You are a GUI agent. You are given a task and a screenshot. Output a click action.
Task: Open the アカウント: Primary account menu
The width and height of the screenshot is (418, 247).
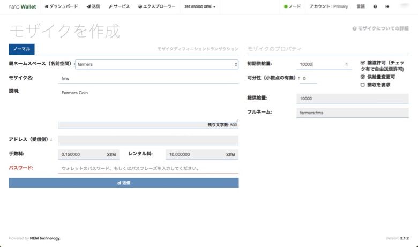(329, 6)
